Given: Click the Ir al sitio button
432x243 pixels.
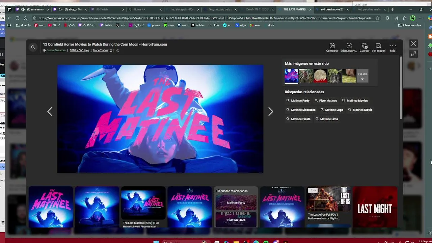Looking at the screenshot, I should pyautogui.click(x=362, y=76).
